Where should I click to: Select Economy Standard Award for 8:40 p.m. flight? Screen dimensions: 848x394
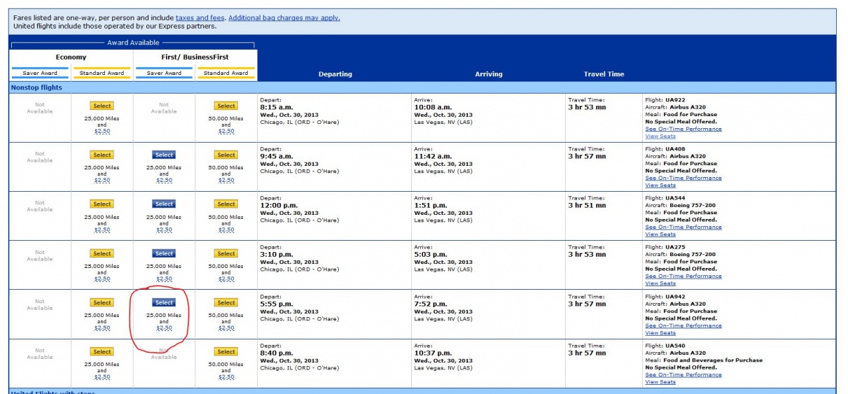[102, 352]
